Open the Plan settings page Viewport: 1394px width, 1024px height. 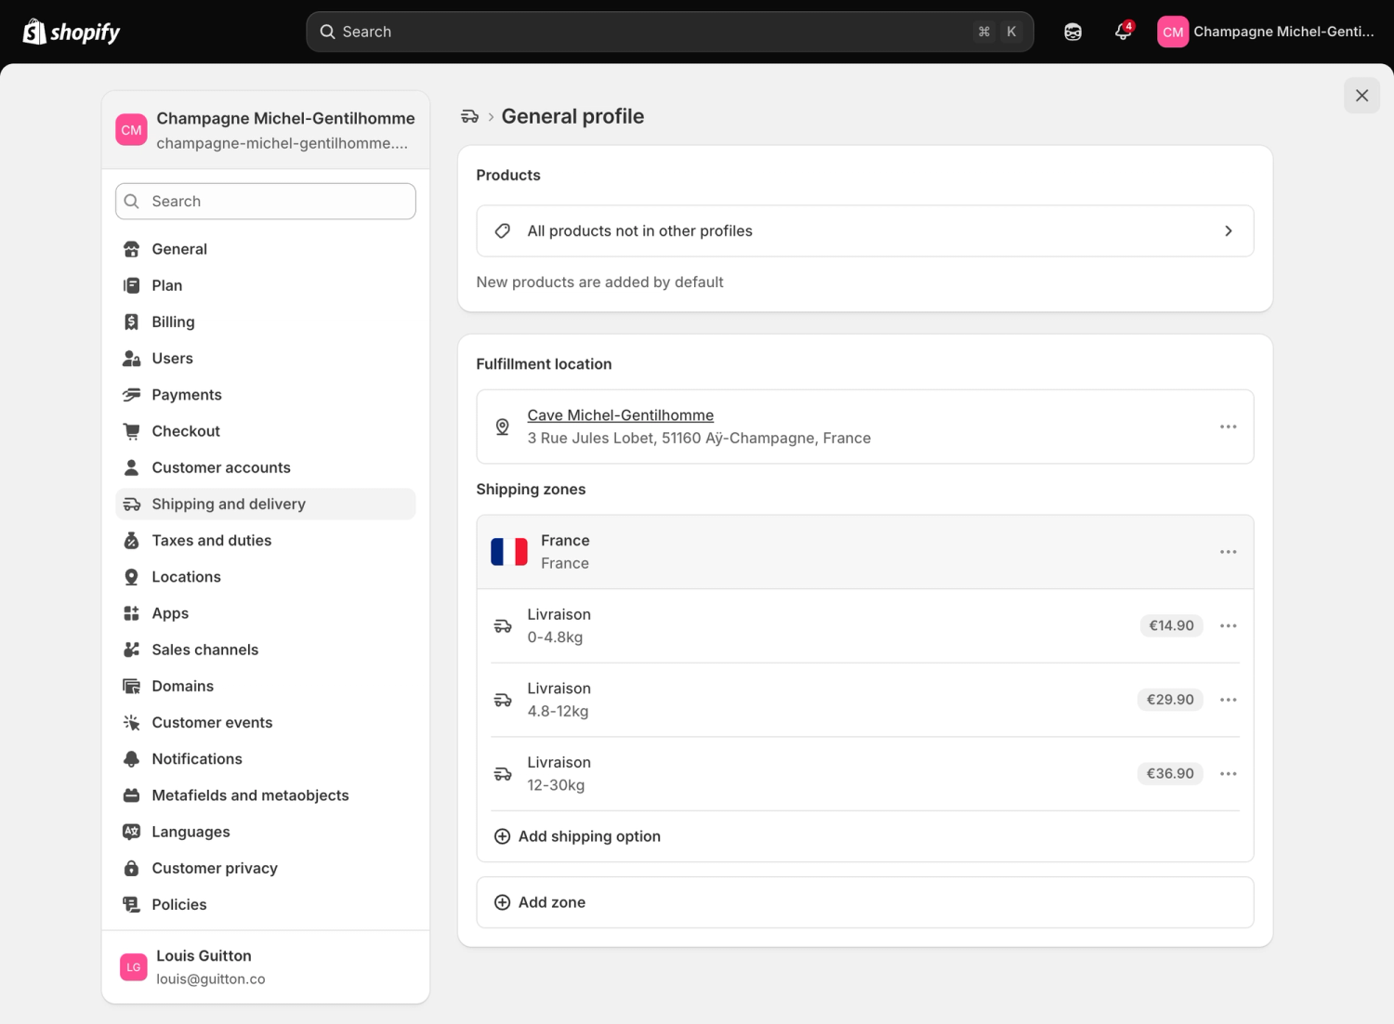[x=266, y=285]
